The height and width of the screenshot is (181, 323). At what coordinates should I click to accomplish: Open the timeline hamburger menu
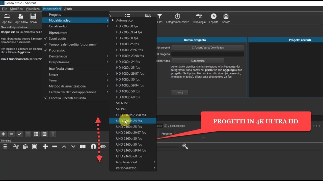(5, 146)
